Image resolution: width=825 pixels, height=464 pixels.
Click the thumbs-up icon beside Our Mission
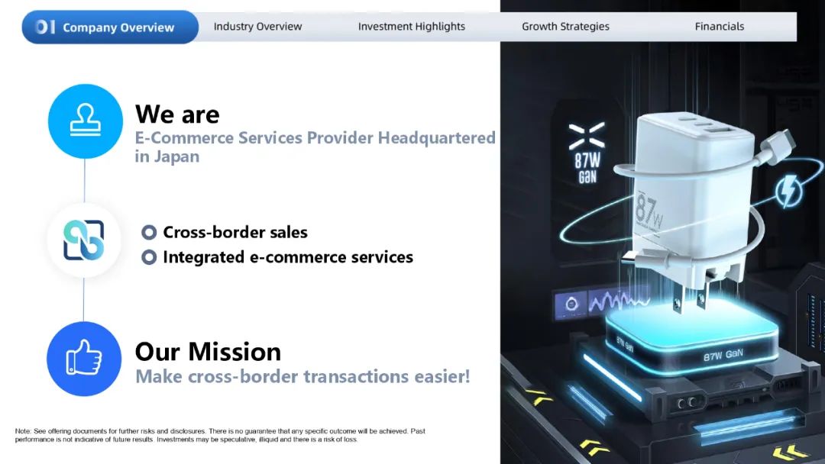[84, 359]
